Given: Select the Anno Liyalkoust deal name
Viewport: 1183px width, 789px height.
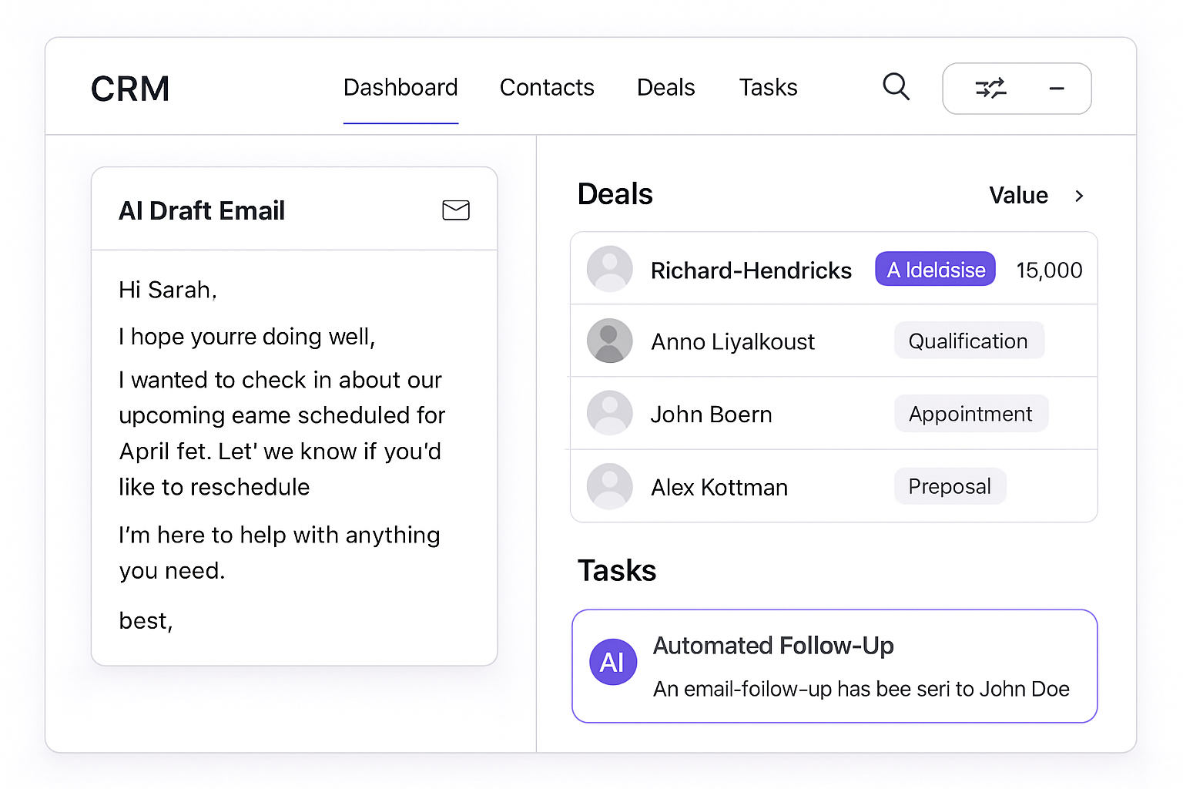Looking at the screenshot, I should coord(732,341).
